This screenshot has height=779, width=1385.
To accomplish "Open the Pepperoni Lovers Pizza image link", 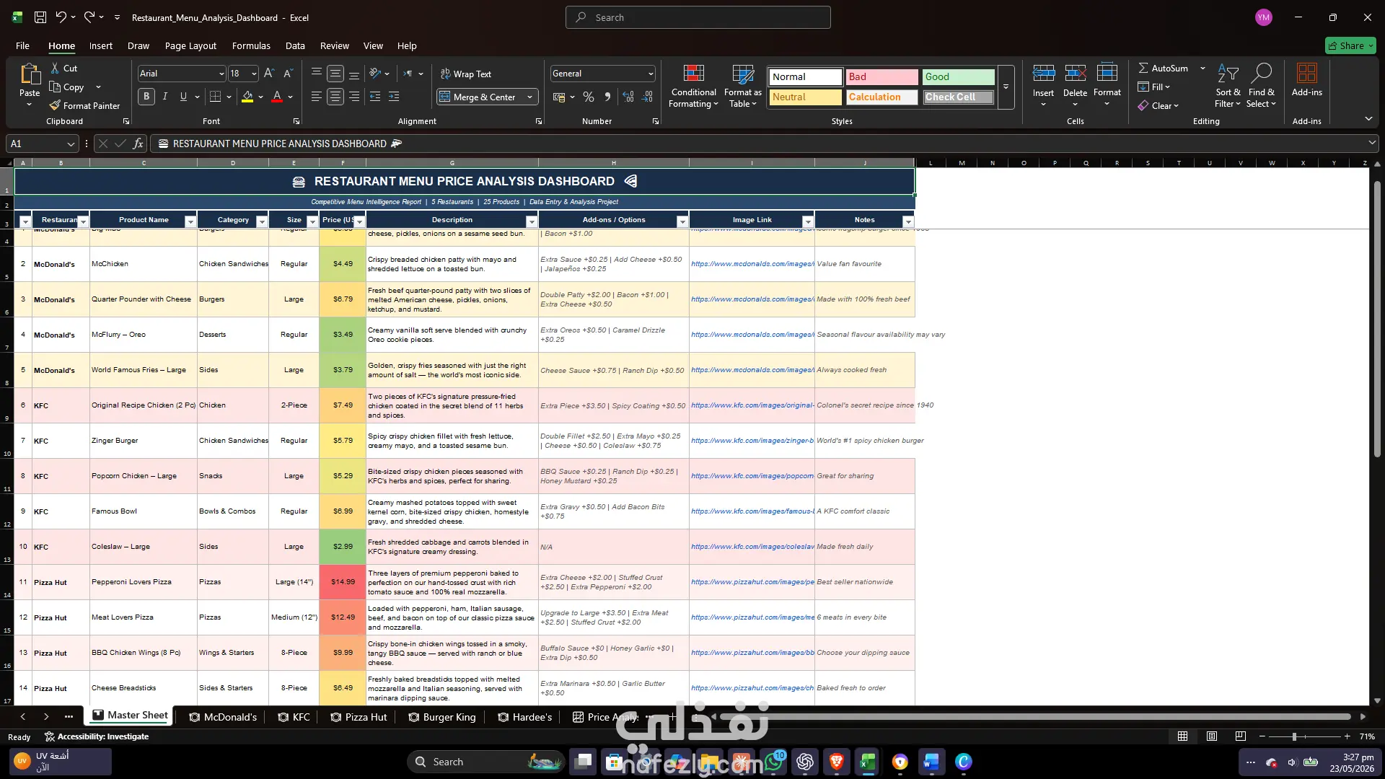I will (x=752, y=582).
